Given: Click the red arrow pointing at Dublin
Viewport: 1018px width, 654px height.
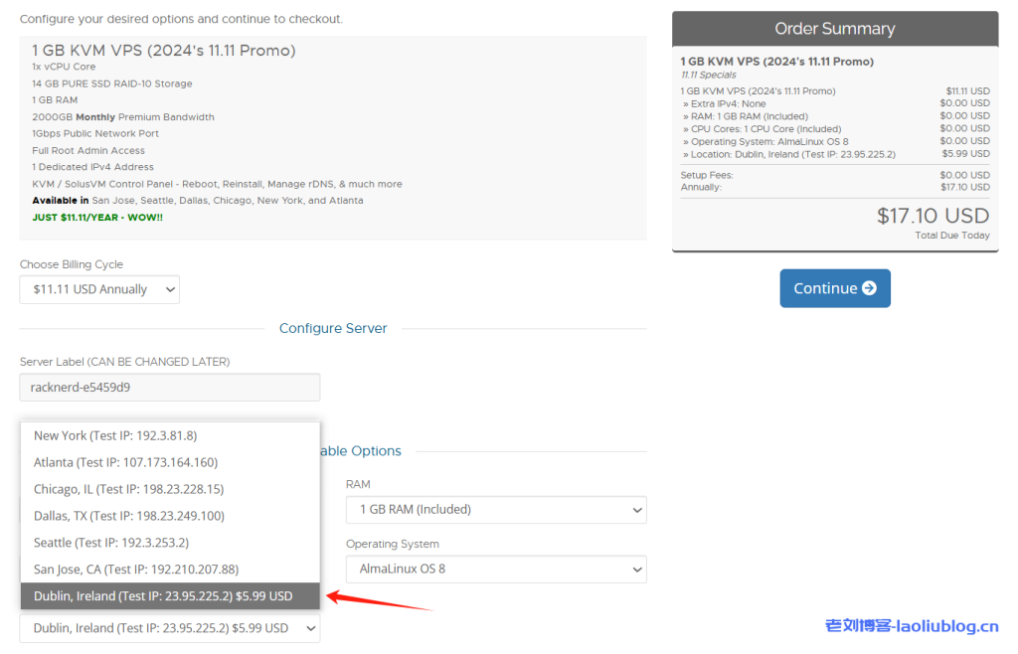Looking at the screenshot, I should point(378,602).
